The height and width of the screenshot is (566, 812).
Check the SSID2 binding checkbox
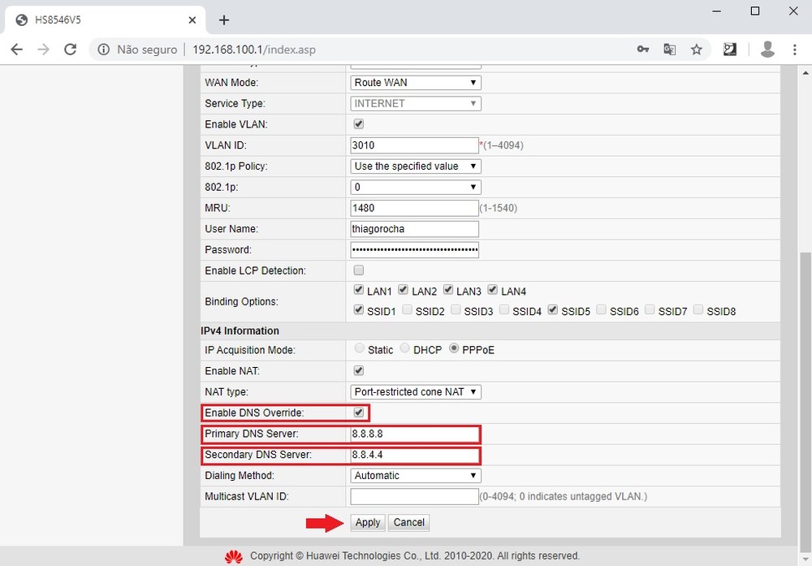pos(407,309)
